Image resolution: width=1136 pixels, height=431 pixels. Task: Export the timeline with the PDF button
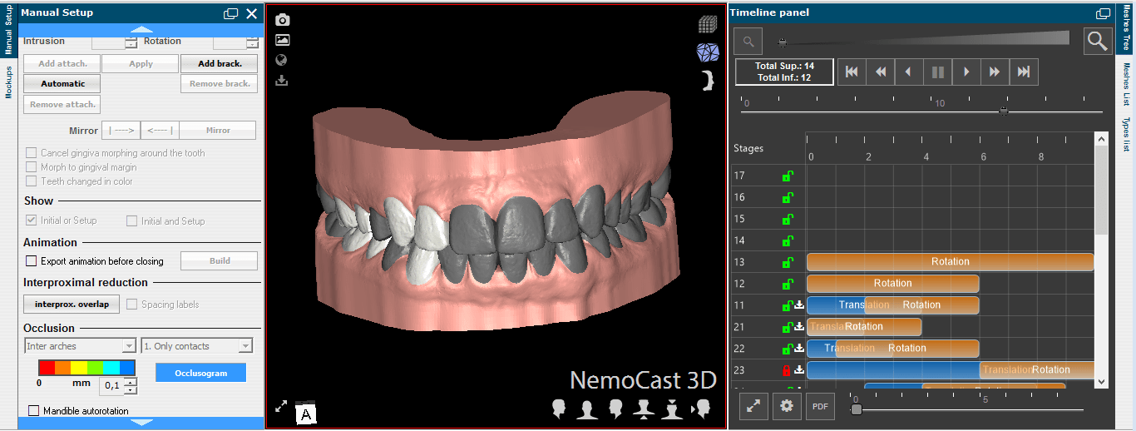(x=820, y=406)
